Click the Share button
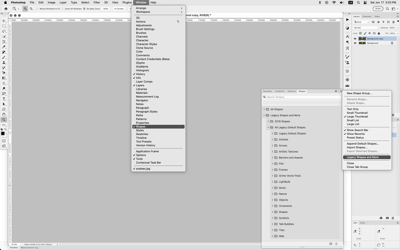400x250 pixels. (378, 9)
